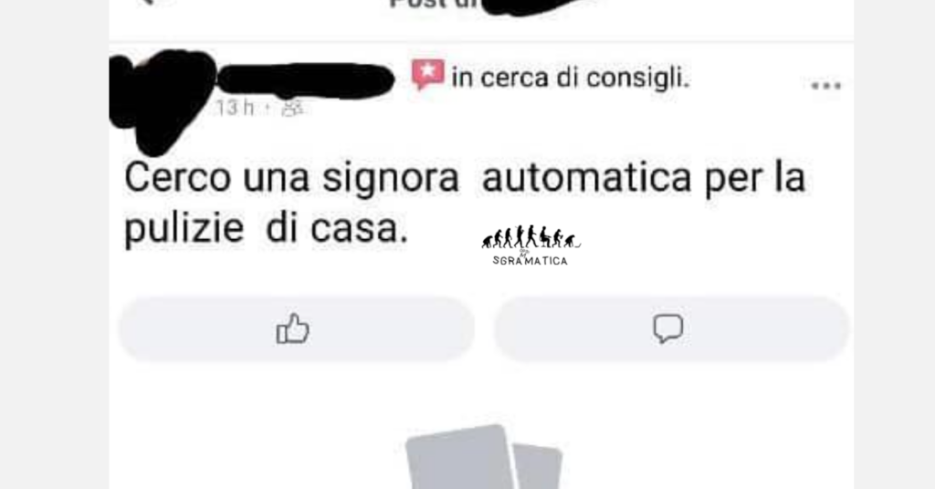
Task: Click the "pulizie di casa." line of the post
Action: [266, 229]
